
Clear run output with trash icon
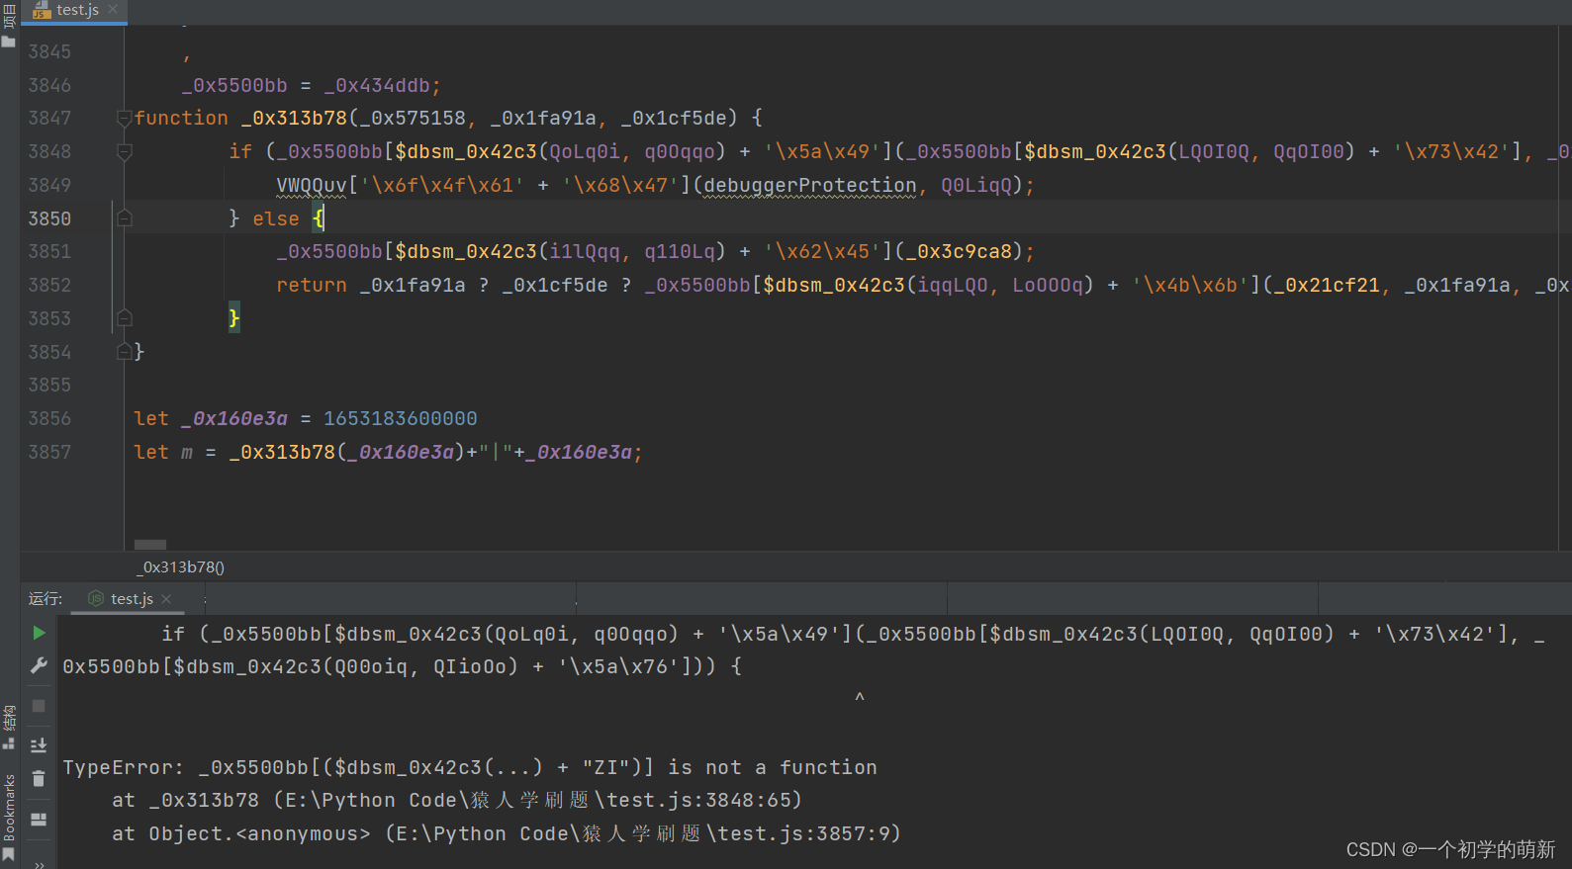(39, 779)
